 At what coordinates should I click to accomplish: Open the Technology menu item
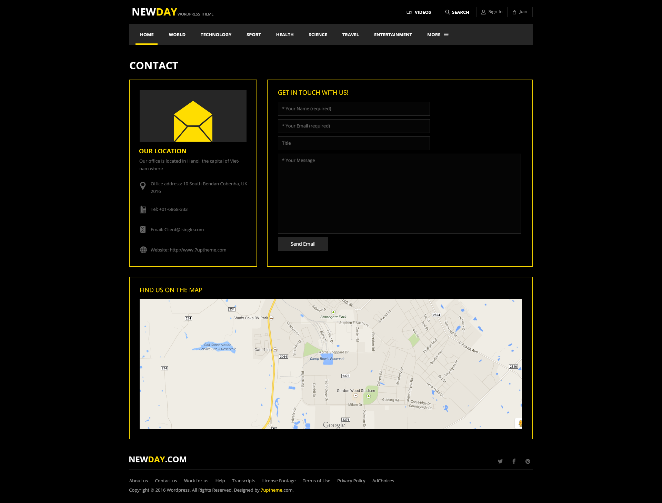[x=216, y=34]
